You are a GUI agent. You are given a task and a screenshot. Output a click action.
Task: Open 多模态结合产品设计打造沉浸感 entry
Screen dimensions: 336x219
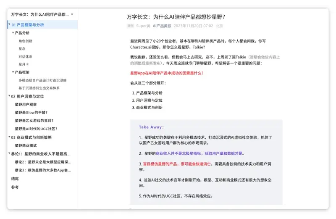(x=42, y=80)
